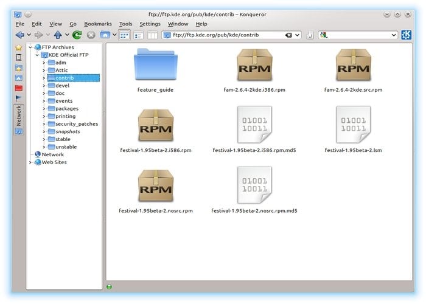426x304 pixels.
Task: Open search box dropdown arrow
Action: tap(394, 35)
